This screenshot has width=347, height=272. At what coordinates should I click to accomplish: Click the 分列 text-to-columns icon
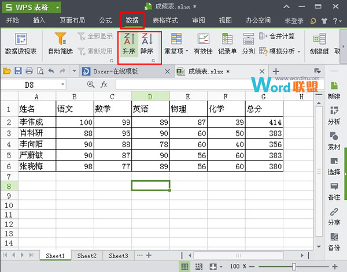point(248,44)
